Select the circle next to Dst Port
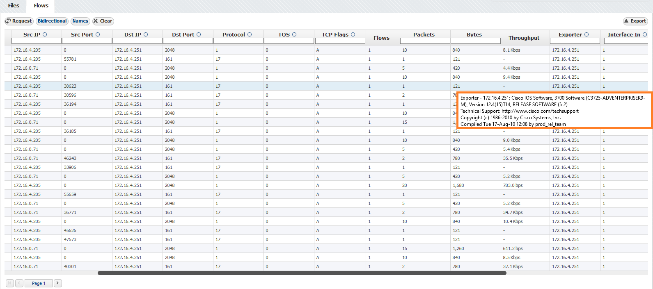The width and height of the screenshot is (653, 289). point(199,34)
